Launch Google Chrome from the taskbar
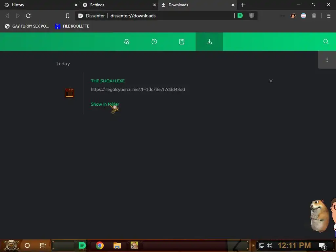Viewport: 336px width, 252px height. [100, 245]
